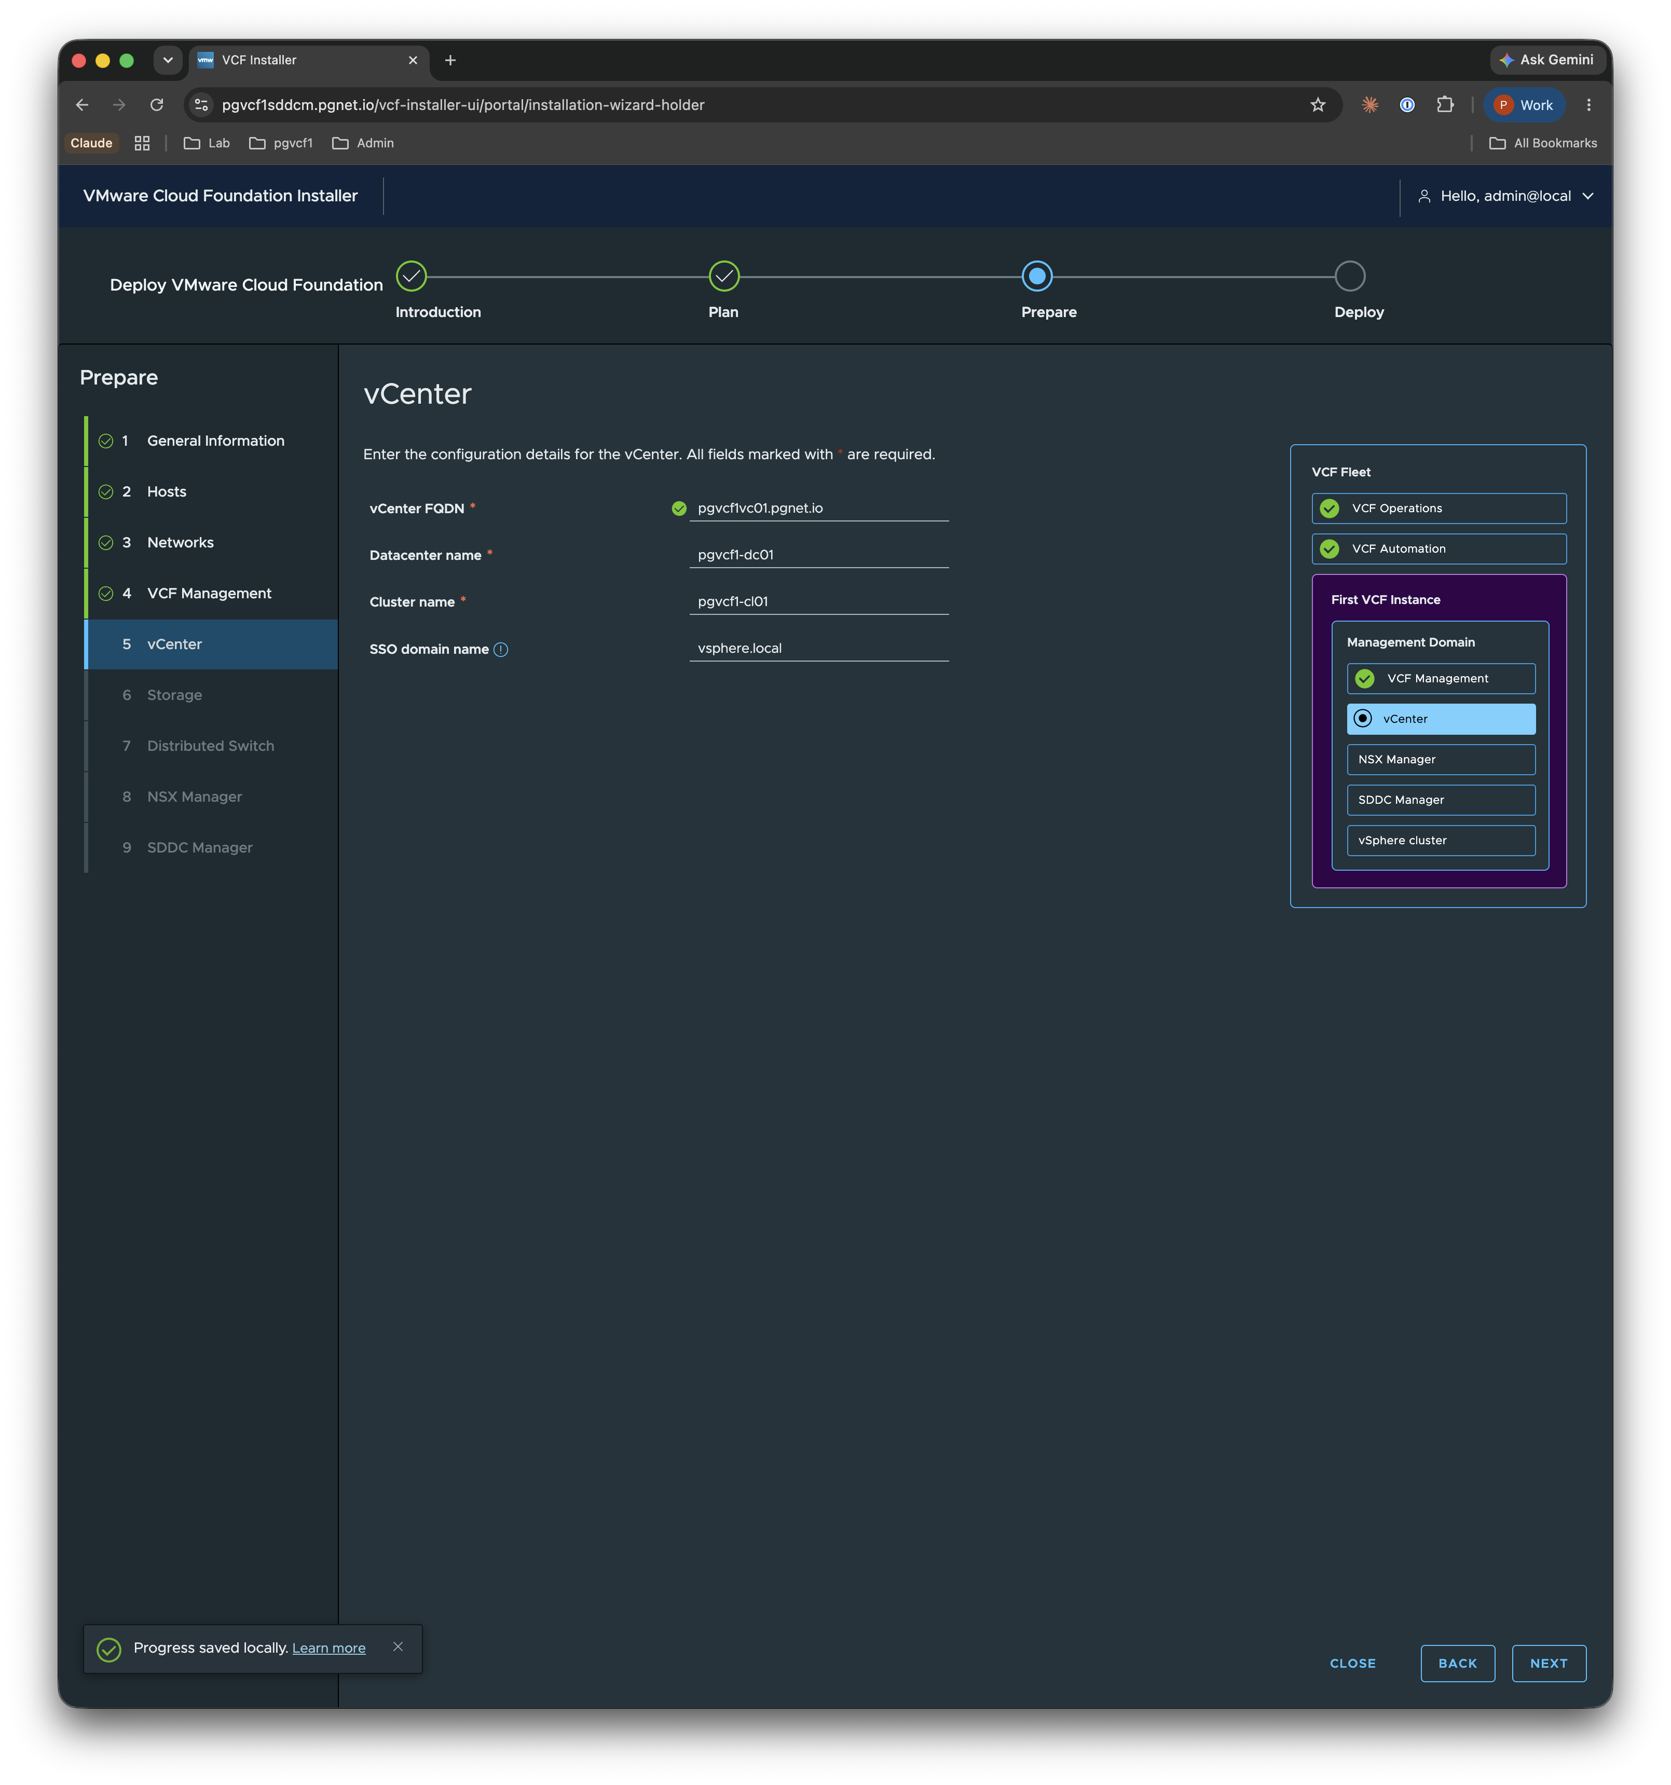Click VMware Cloud Foundation Installer title
This screenshot has height=1785, width=1671.
(220, 196)
